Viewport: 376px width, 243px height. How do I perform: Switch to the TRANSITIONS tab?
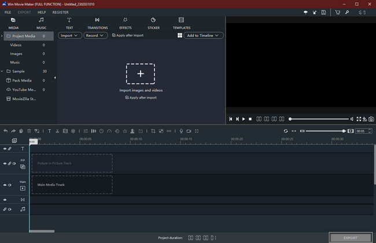(x=97, y=24)
